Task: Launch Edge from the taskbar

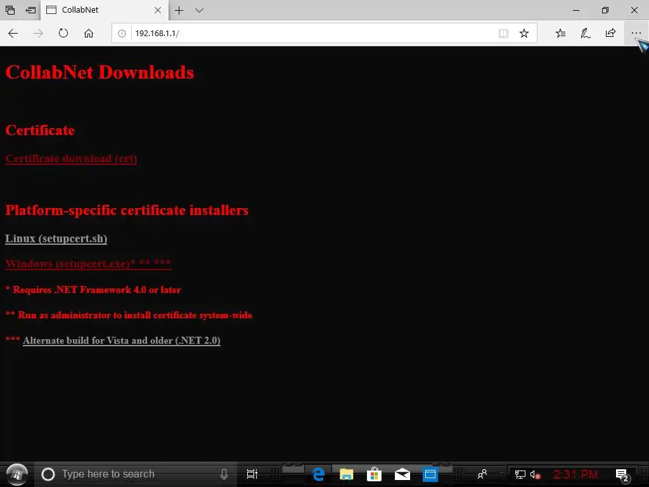Action: click(318, 474)
